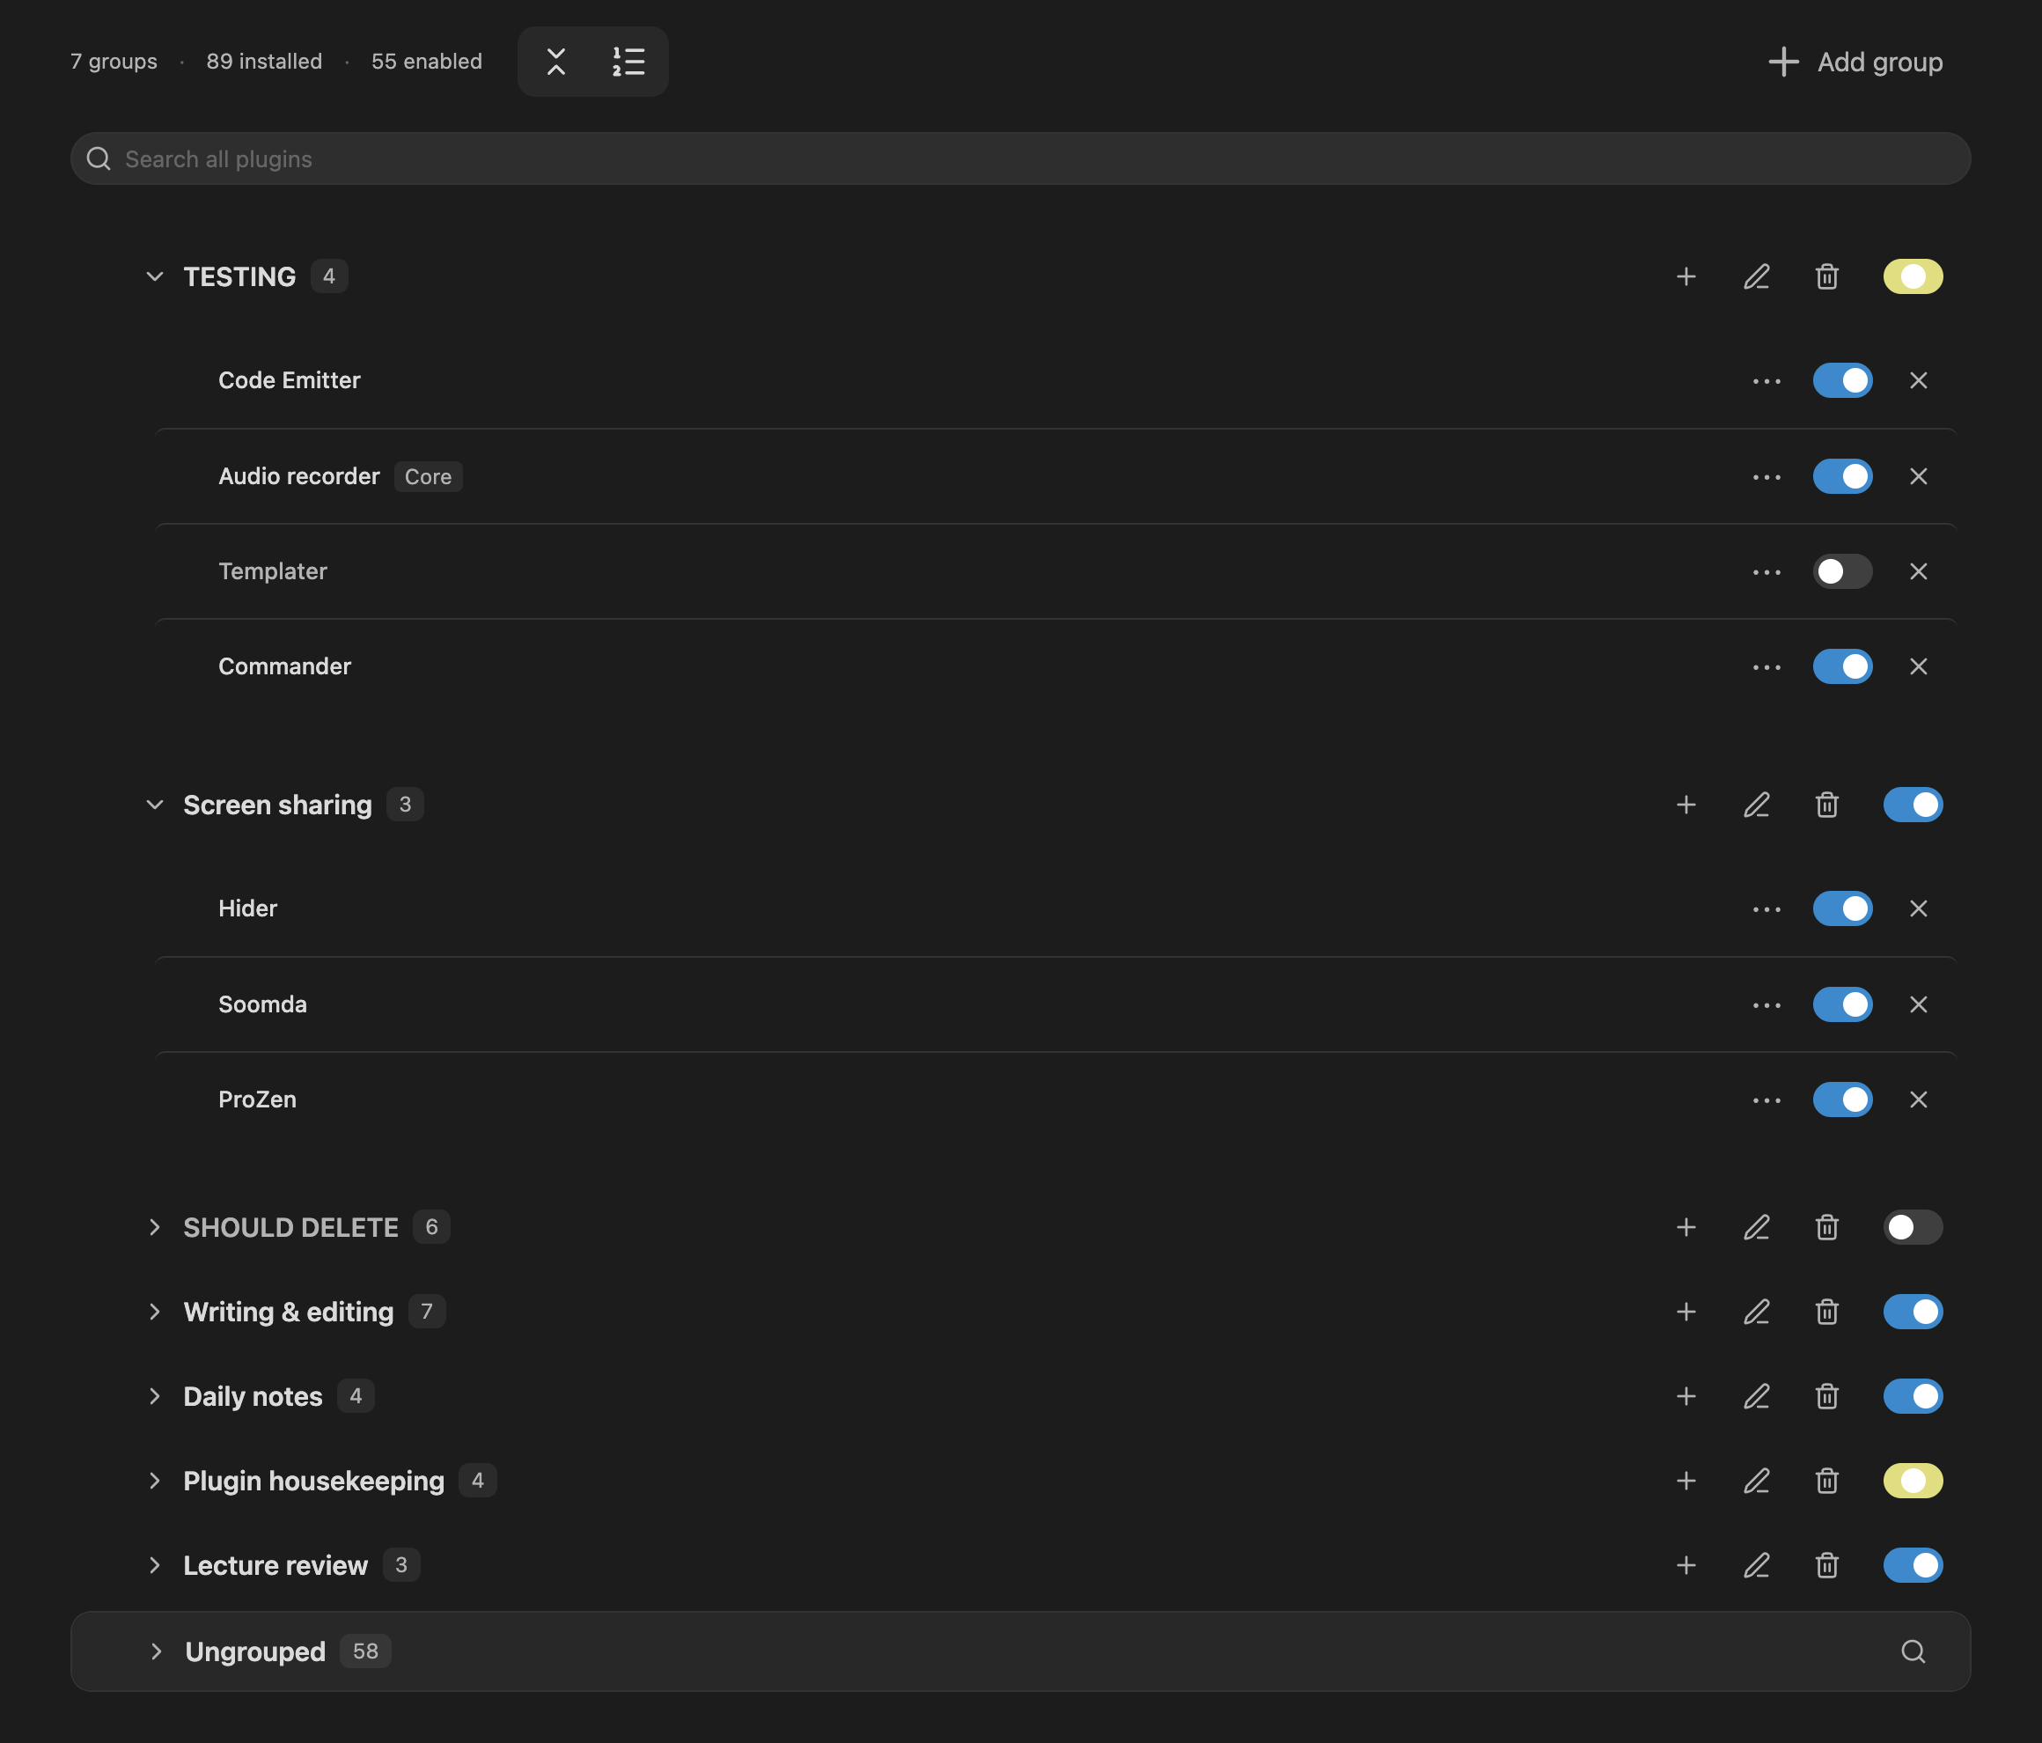Click the 55 enabled count
The height and width of the screenshot is (1743, 2042).
[x=427, y=61]
